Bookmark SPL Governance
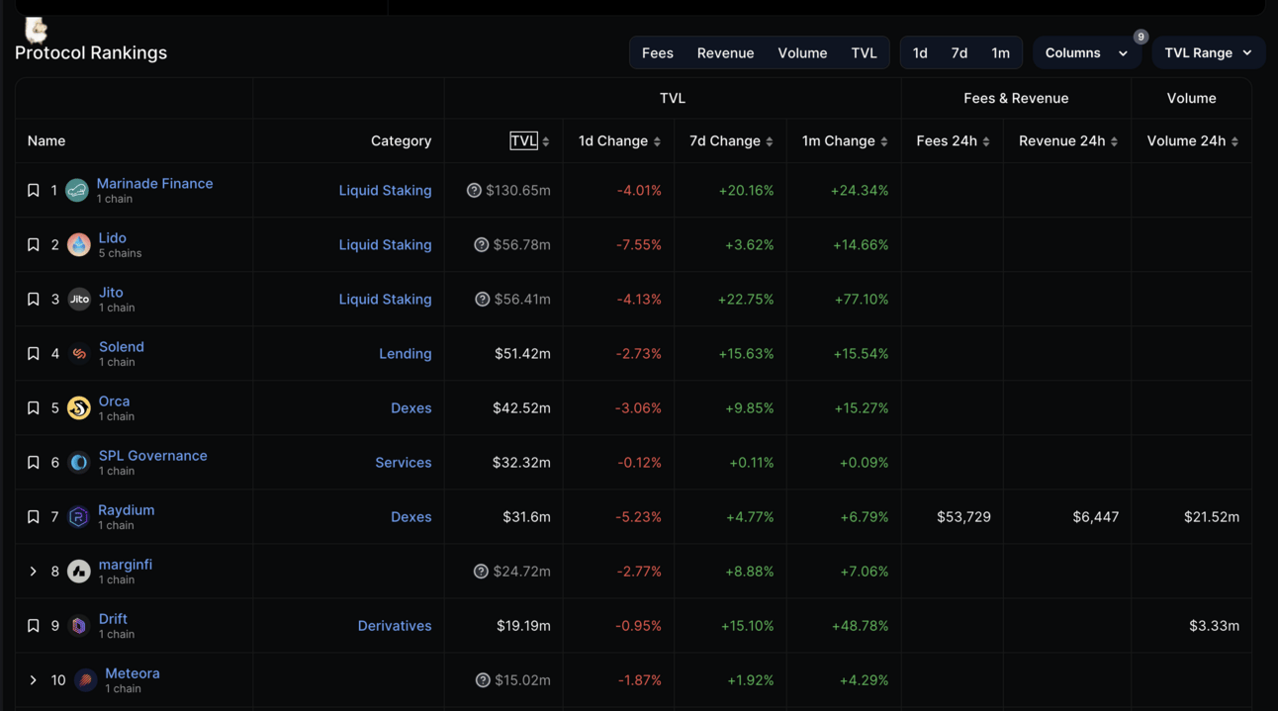The width and height of the screenshot is (1278, 711). pos(34,462)
